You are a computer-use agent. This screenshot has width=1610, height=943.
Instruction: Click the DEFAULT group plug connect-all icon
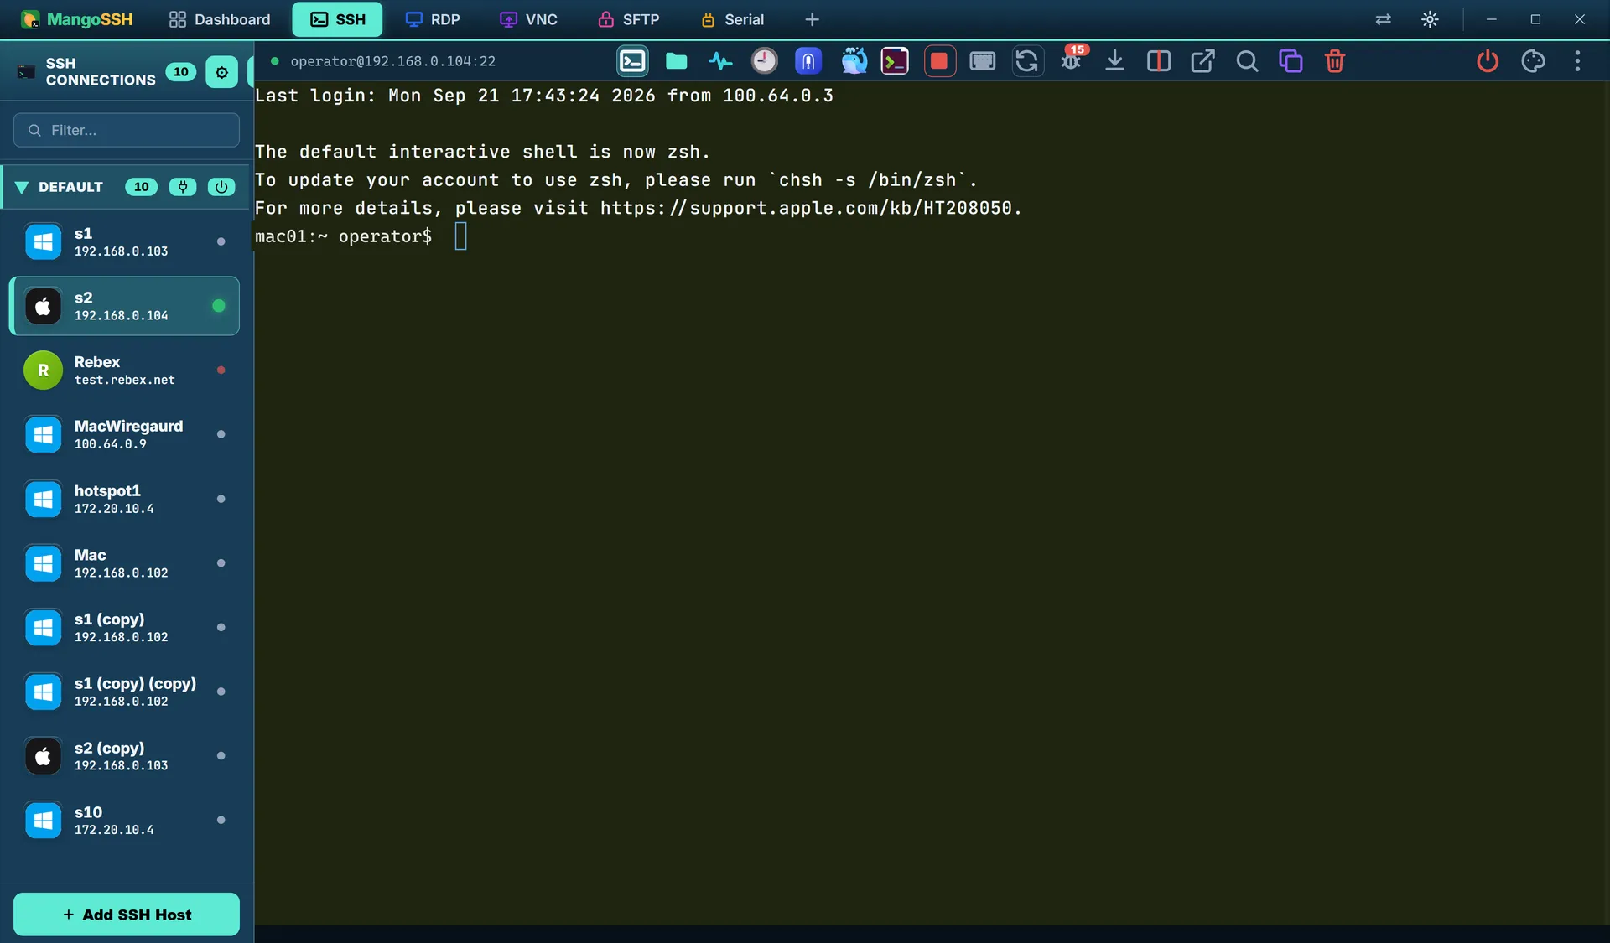[182, 187]
